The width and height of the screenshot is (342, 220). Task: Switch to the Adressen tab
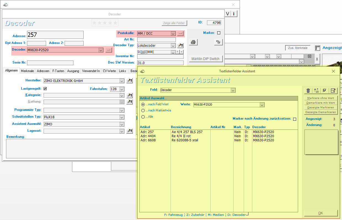click(x=43, y=71)
